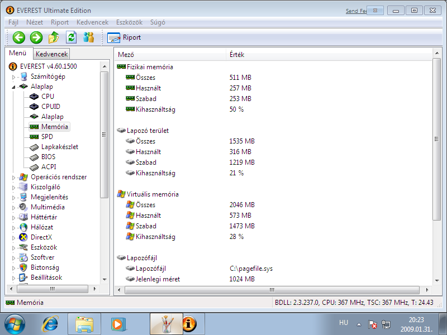Select the Alaplap sub-item under Alaplap
447x335 pixels.
(x=53, y=117)
